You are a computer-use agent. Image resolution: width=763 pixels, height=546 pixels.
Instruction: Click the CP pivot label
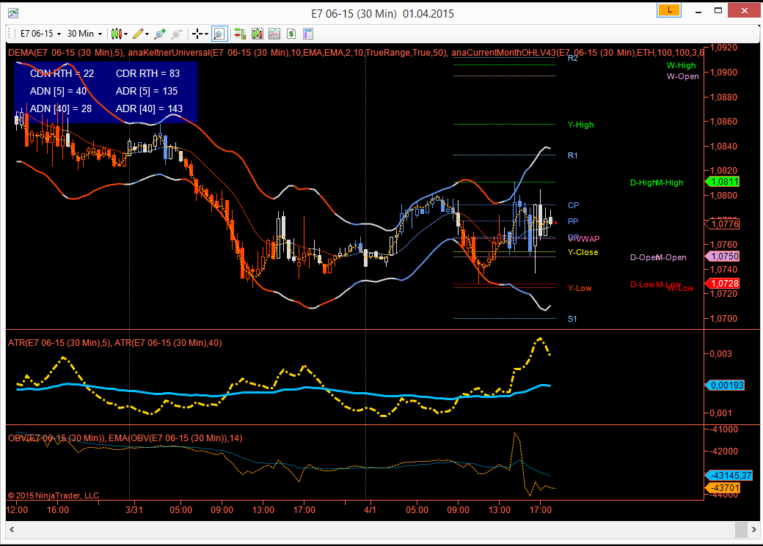573,205
